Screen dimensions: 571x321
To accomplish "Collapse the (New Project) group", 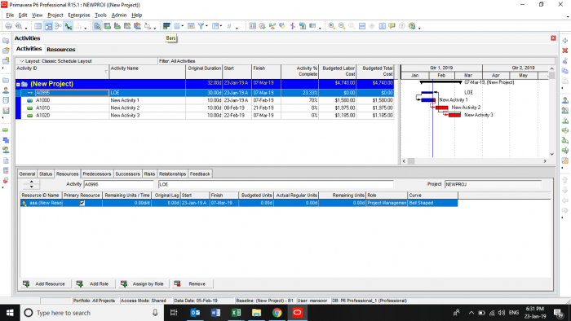I will click(x=18, y=85).
